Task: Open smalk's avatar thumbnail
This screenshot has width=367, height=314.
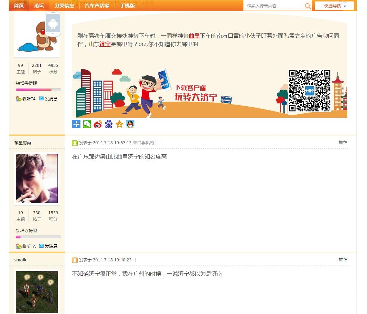Action: coord(37,292)
